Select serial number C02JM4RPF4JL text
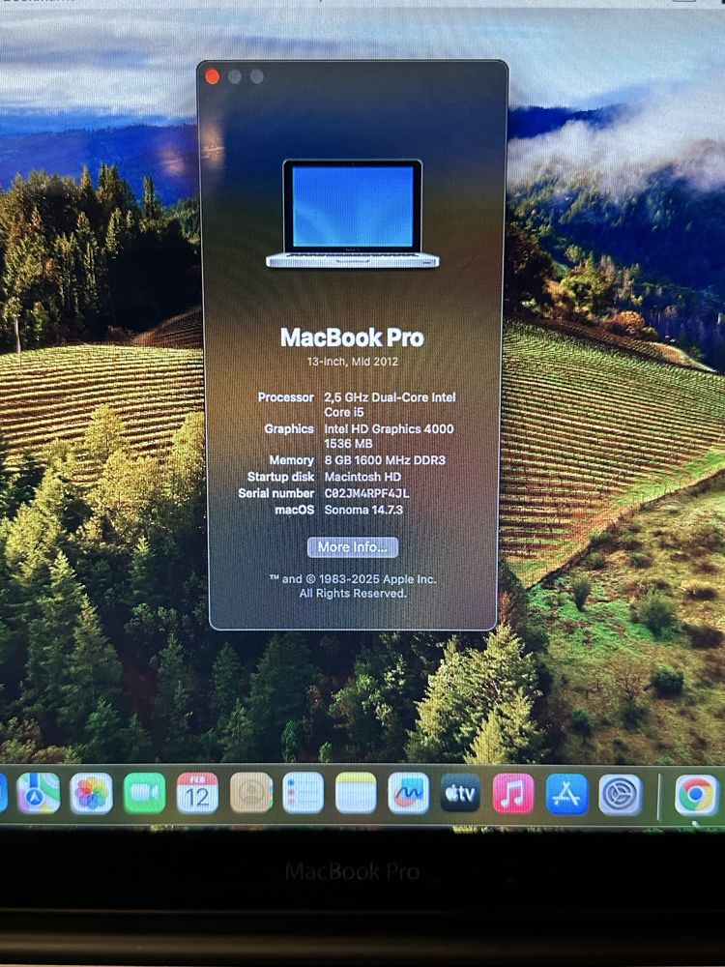Viewport: 725px width, 967px height. point(366,493)
